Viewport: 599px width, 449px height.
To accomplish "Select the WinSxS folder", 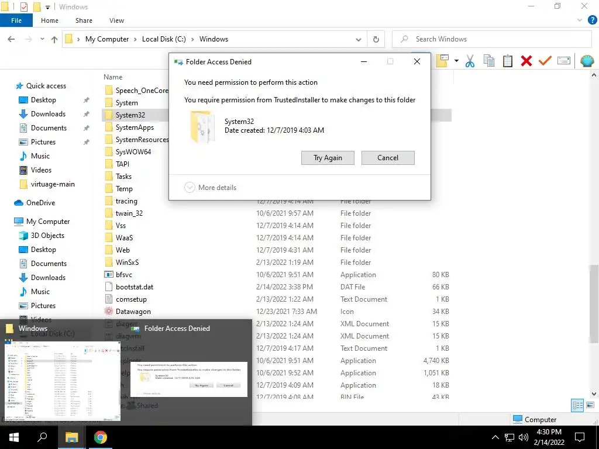I will 127,263.
